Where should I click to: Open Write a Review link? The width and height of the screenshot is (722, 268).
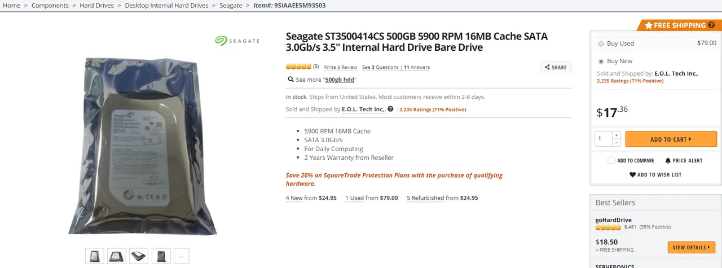pos(340,67)
